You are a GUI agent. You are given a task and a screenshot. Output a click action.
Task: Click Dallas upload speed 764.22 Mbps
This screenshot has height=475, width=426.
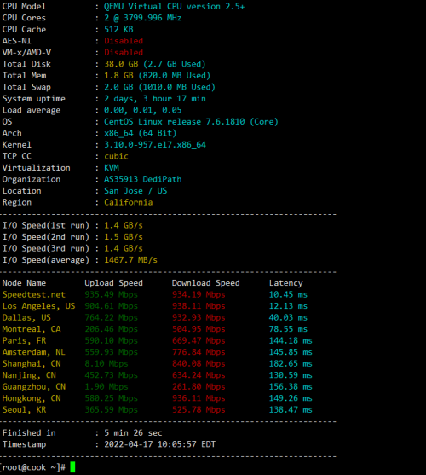coord(111,317)
